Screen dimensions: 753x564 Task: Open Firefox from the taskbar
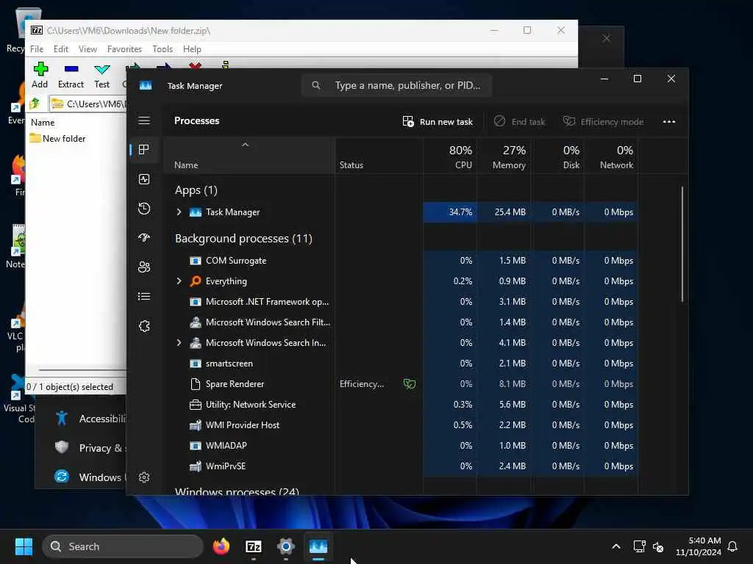click(221, 546)
